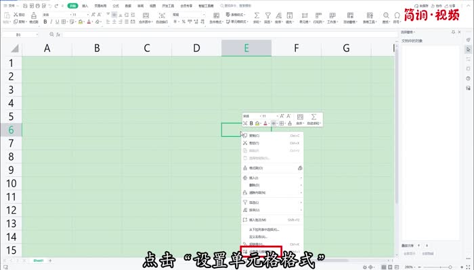Click the add new sheet plus button

click(49, 261)
